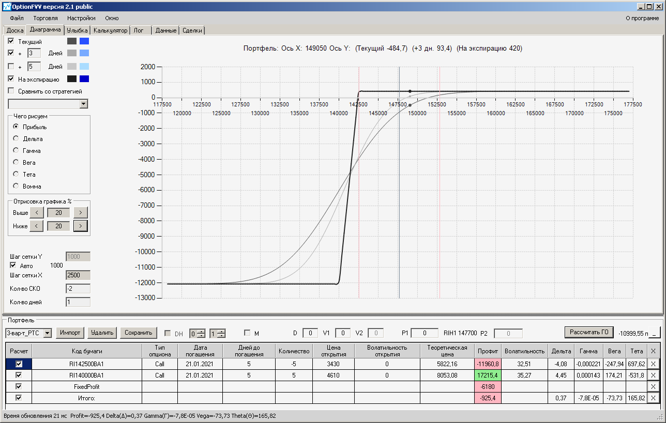The width and height of the screenshot is (666, 423).
Task: Open the 3-вар-т_РТС portfolio dropdown
Action: pos(48,333)
